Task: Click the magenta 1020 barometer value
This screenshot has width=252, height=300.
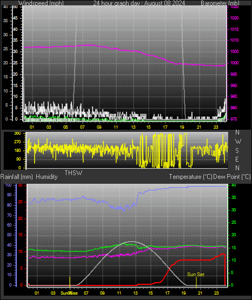Action: [x=234, y=18]
